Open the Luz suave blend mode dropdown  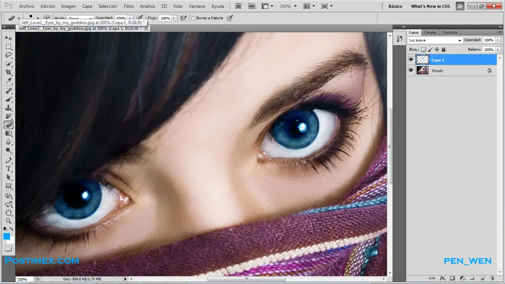click(435, 40)
